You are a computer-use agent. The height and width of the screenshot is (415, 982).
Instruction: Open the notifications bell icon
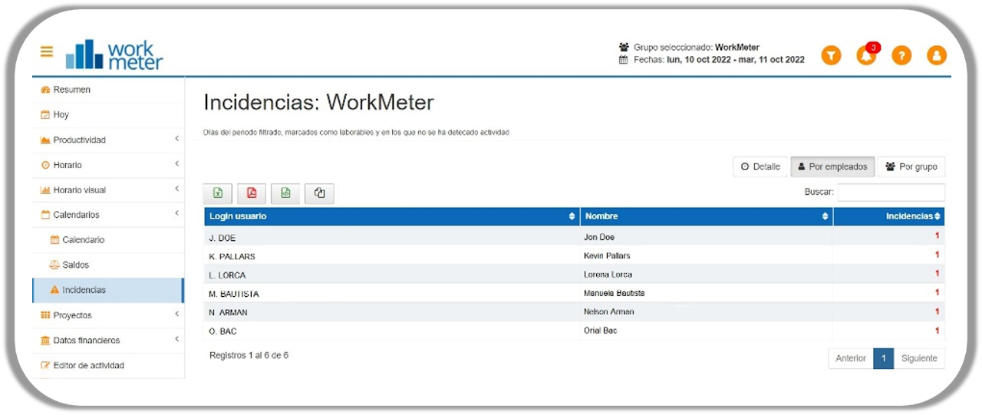pyautogui.click(x=866, y=55)
